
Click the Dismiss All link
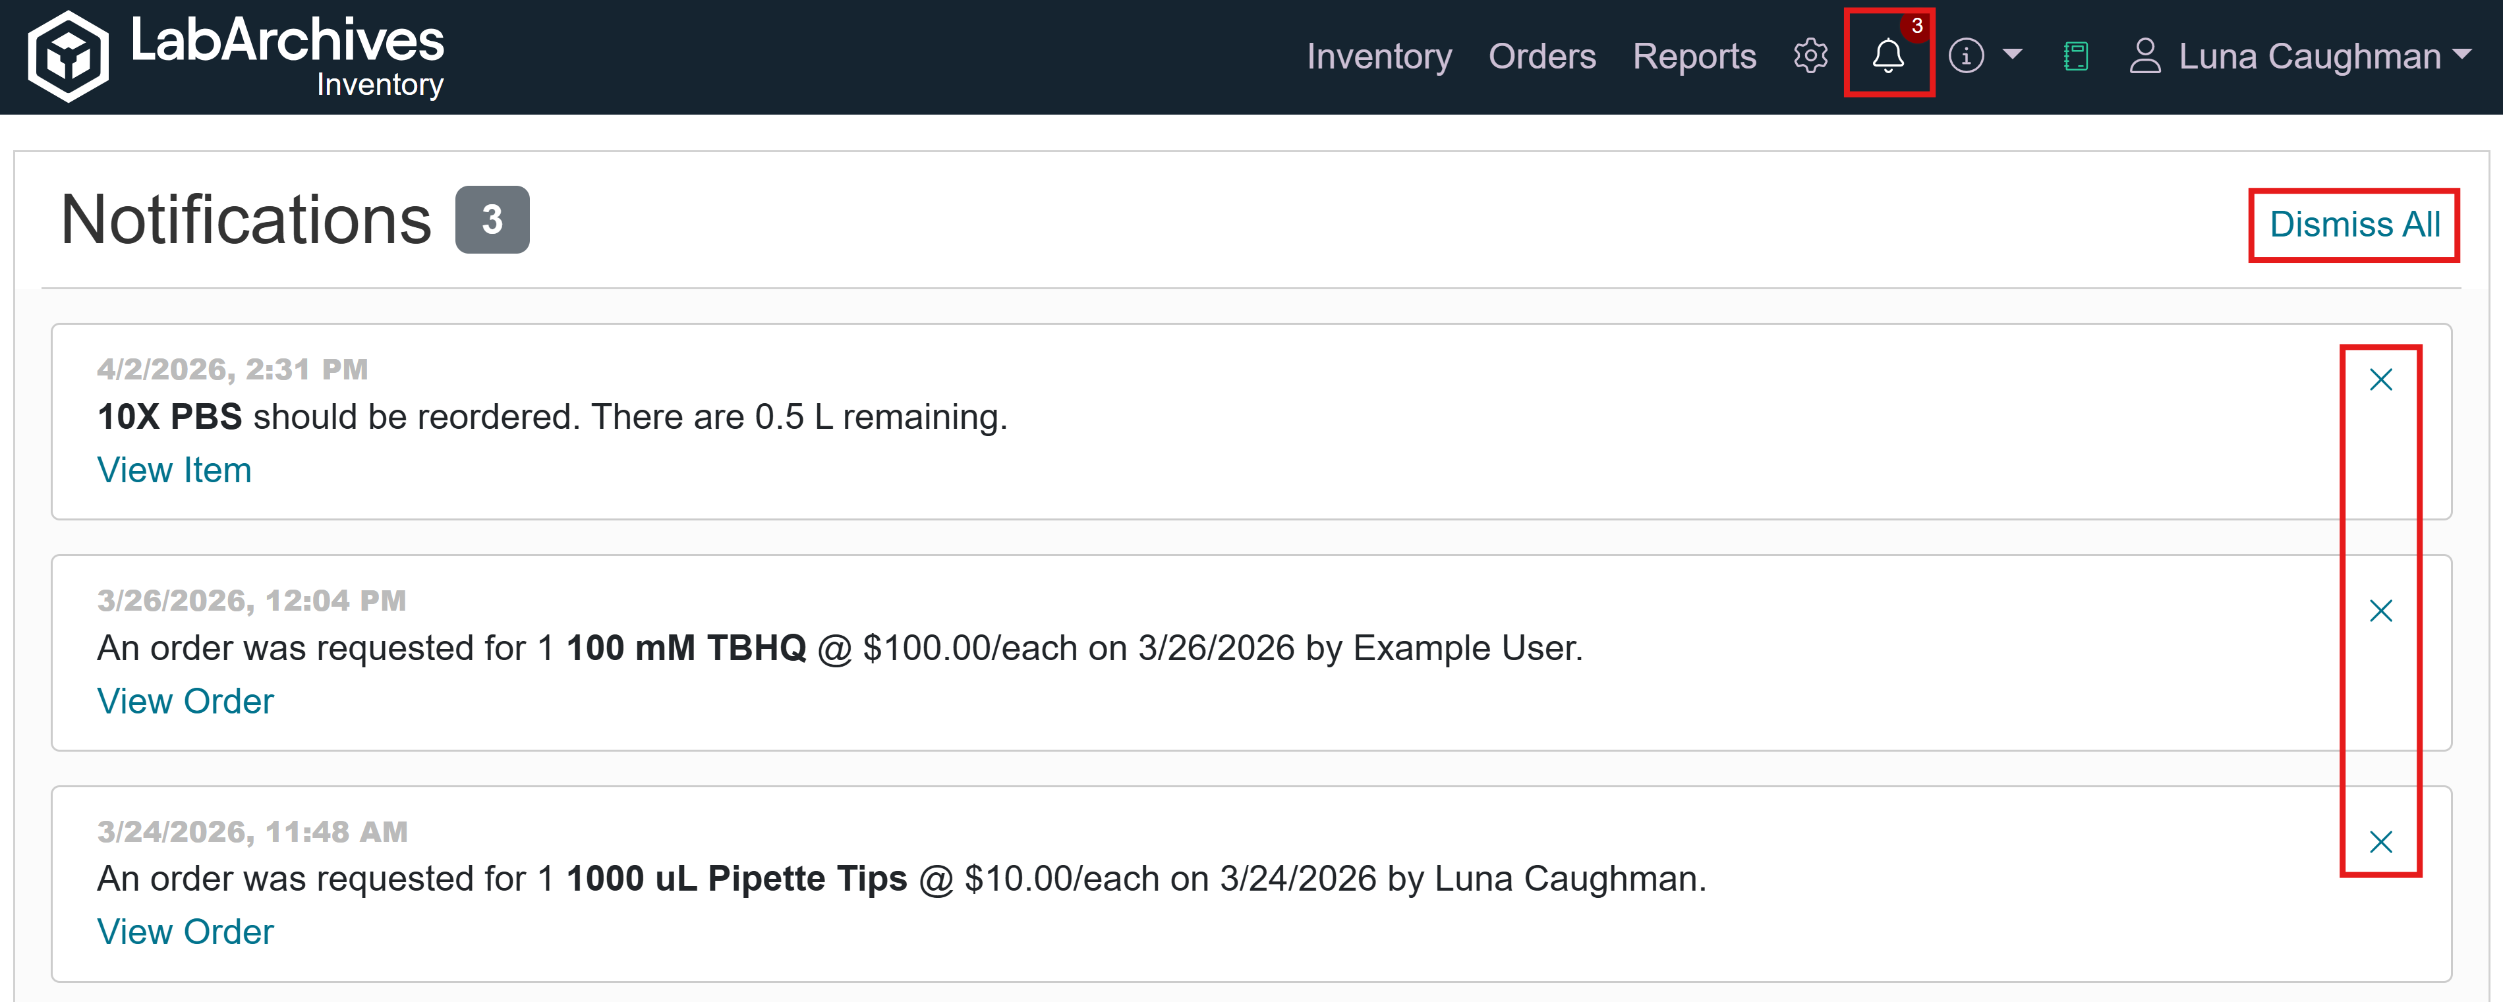2354,224
